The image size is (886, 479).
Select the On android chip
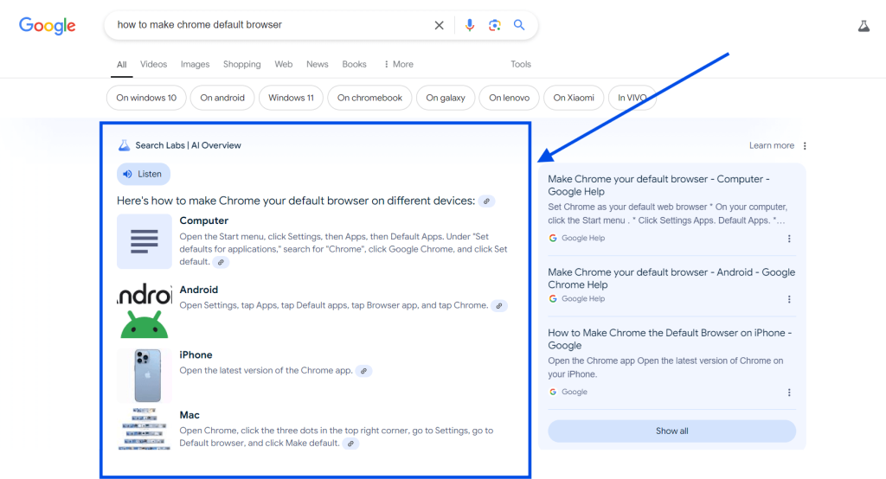point(222,98)
